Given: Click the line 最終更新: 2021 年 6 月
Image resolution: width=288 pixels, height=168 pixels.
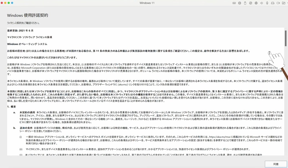Looking at the screenshot, I should tap(20, 31).
